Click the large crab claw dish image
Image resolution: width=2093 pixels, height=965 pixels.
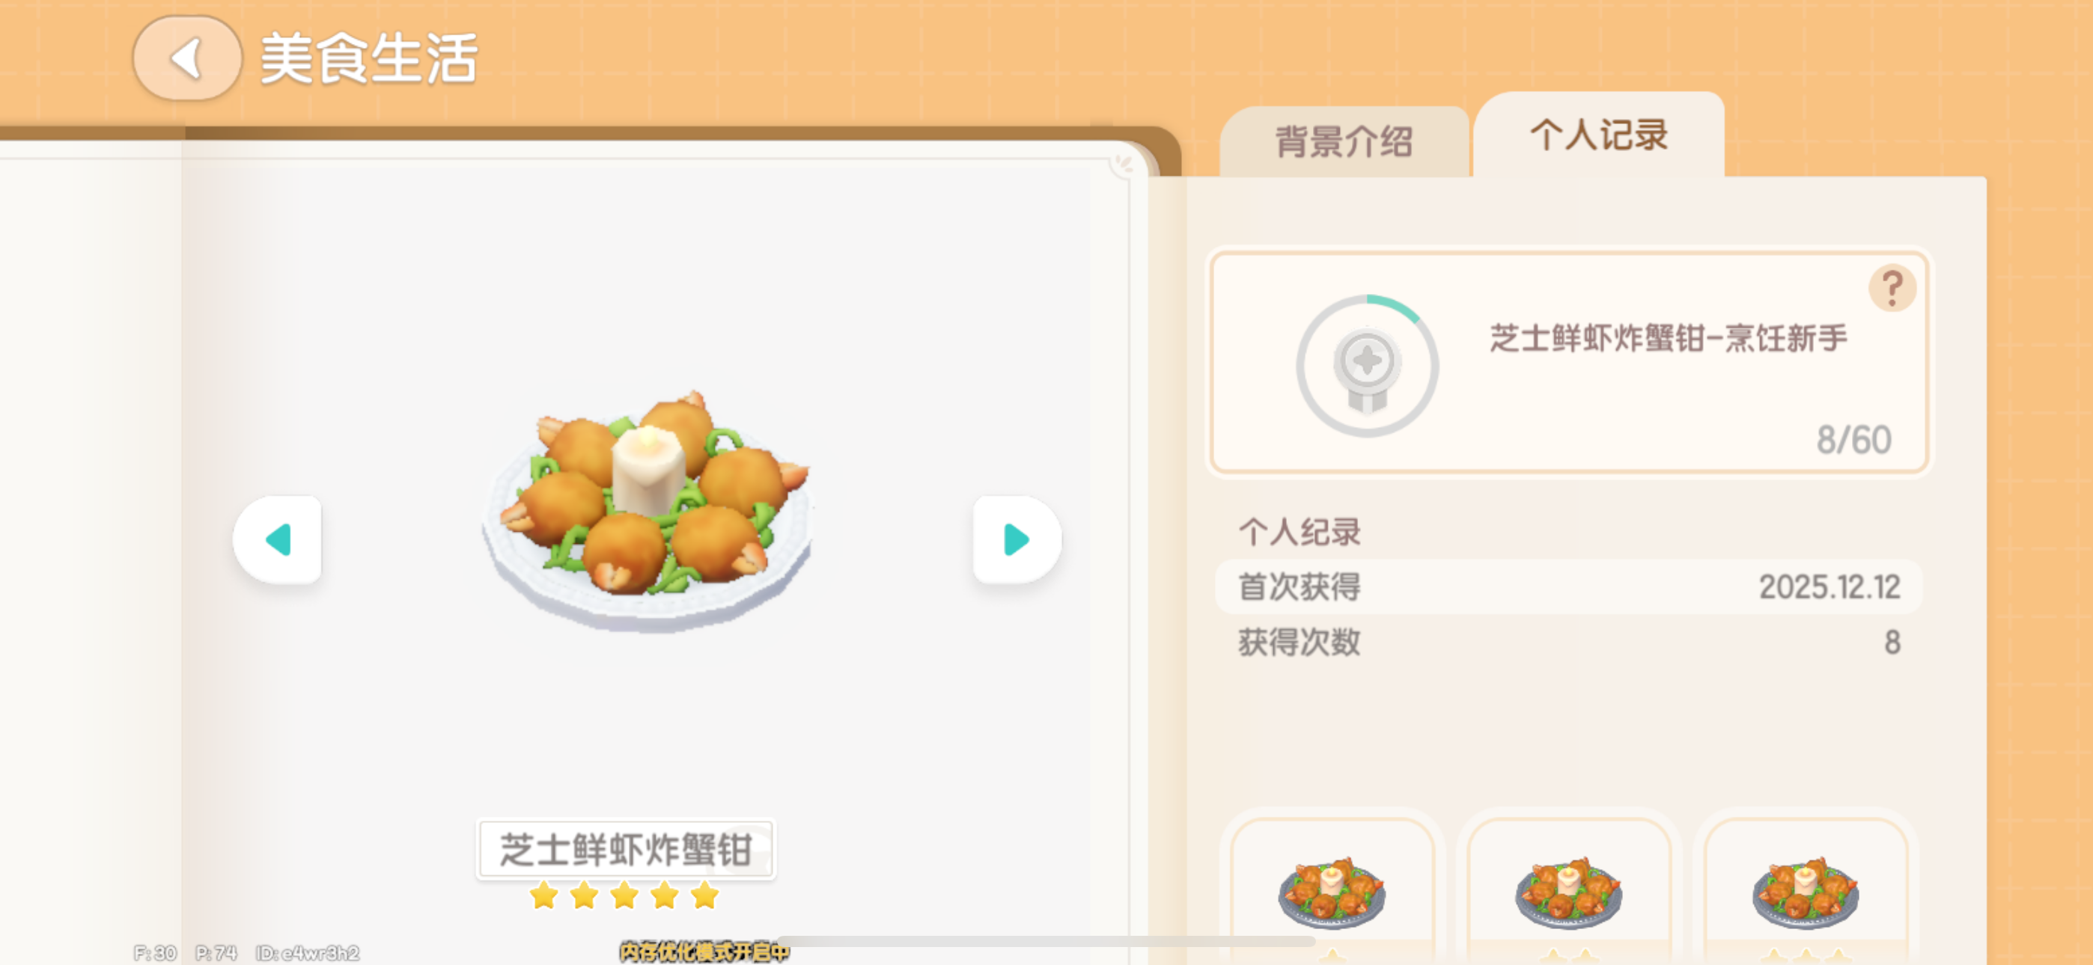click(x=648, y=510)
